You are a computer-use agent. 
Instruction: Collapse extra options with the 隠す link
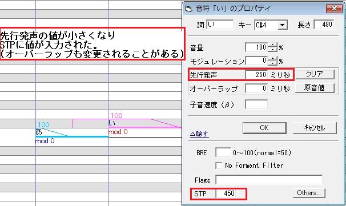pyautogui.click(x=199, y=134)
